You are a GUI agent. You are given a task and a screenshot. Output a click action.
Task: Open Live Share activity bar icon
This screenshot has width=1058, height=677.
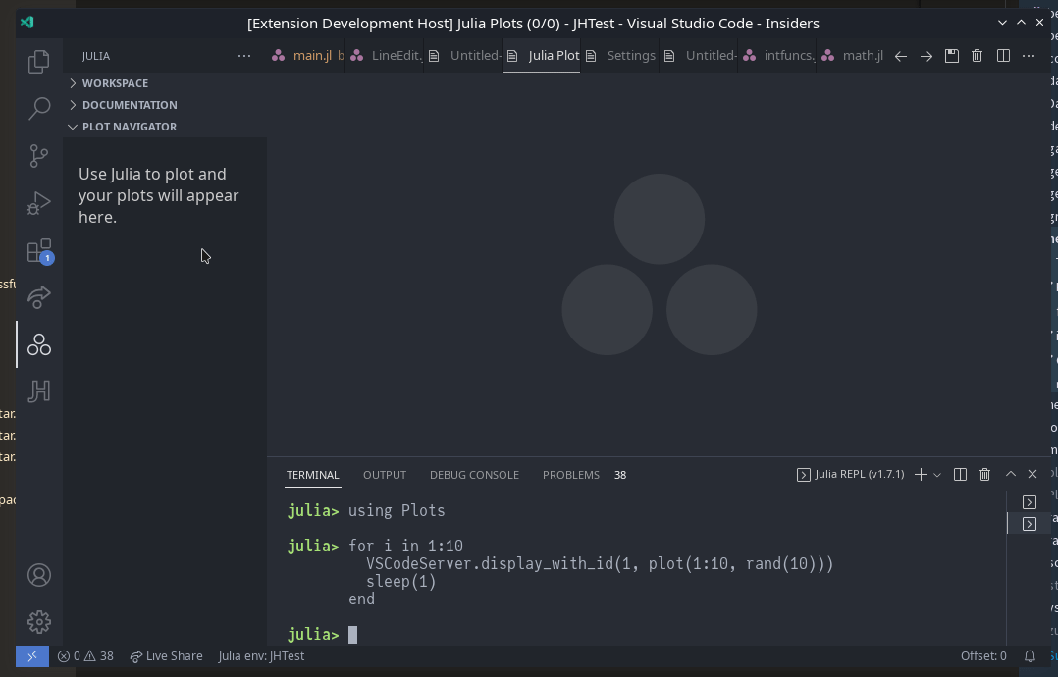(39, 297)
